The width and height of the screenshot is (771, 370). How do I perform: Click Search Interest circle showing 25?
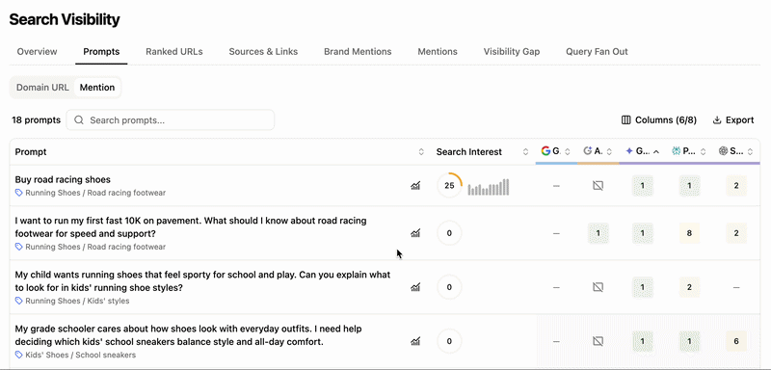pos(449,186)
